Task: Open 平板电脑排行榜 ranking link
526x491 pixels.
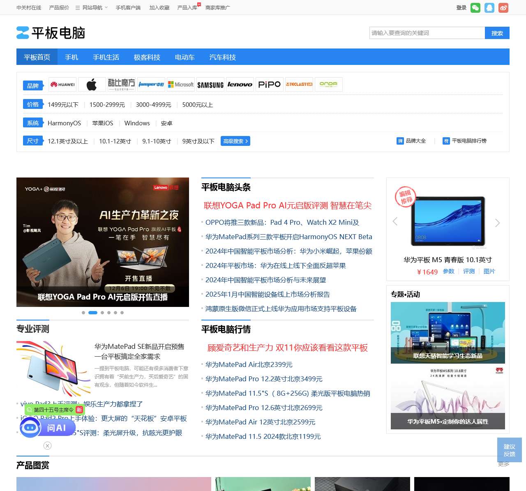Action: coord(465,141)
